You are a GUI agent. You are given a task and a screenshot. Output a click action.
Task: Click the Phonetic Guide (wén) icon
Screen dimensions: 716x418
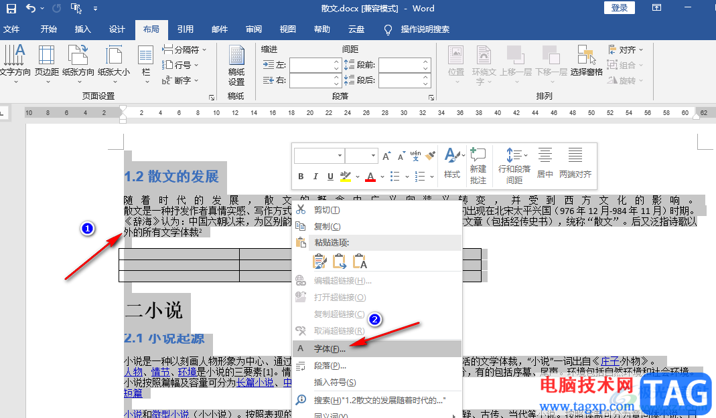[x=415, y=155]
